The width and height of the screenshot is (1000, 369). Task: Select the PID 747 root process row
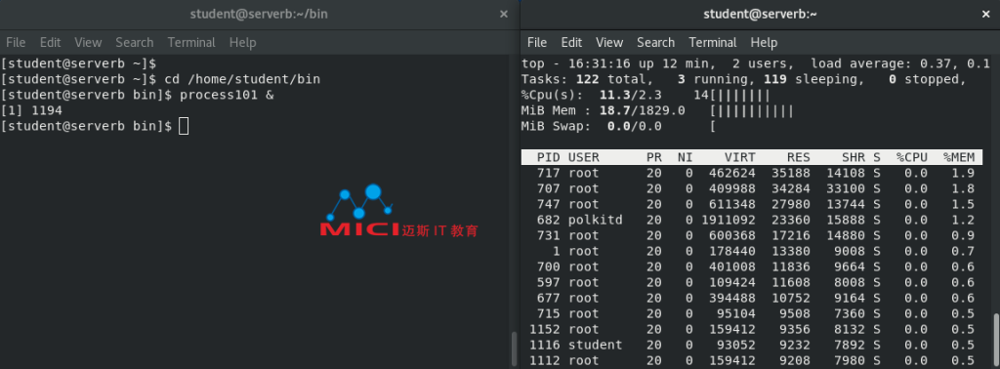[752, 204]
